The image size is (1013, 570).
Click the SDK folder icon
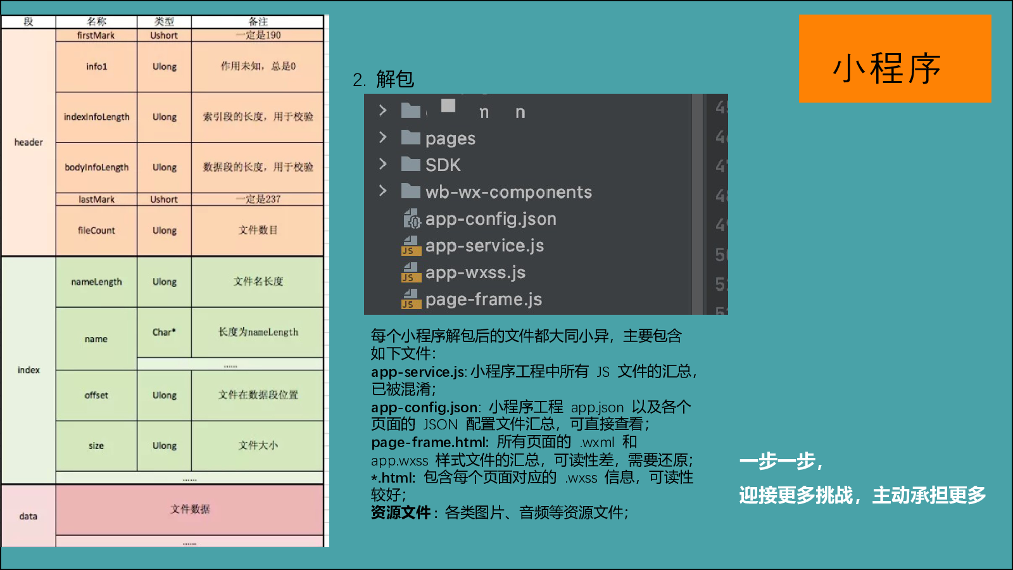[411, 165]
